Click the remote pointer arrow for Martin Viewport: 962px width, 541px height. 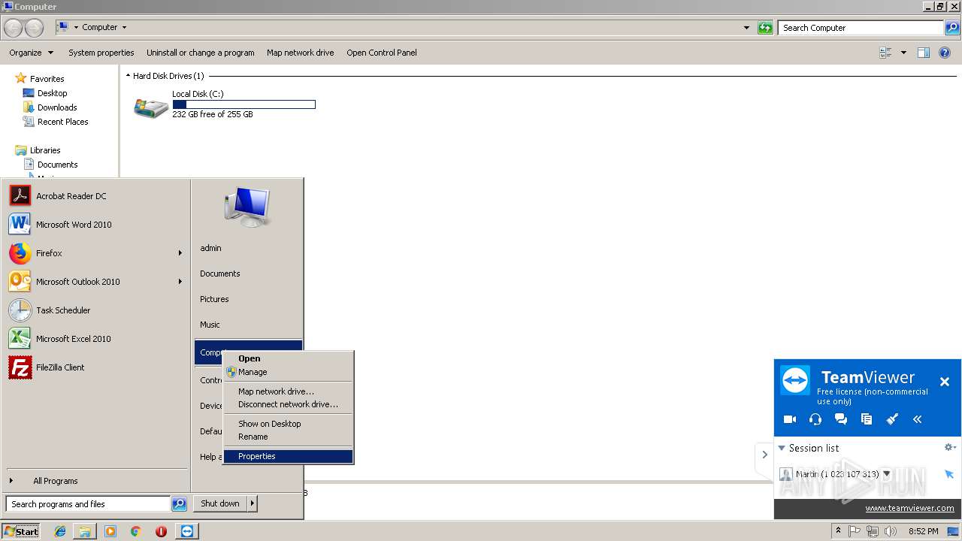tap(949, 474)
